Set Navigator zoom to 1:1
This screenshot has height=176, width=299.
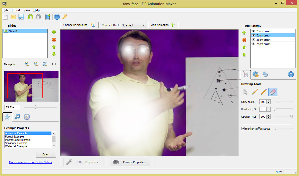(54, 64)
